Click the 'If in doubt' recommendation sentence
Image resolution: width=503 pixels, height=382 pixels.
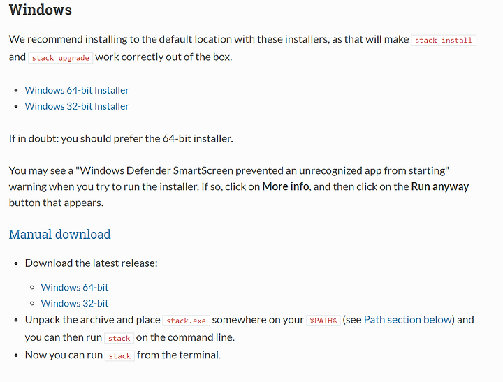point(121,138)
